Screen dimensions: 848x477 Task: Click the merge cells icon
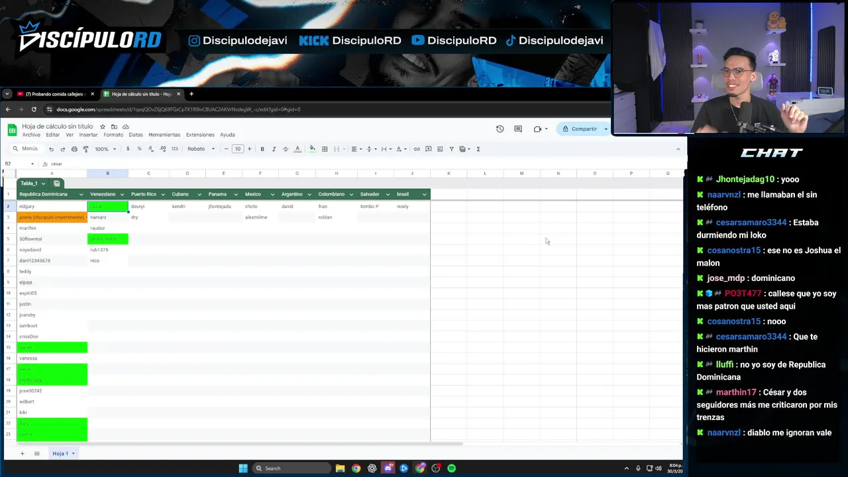[337, 149]
